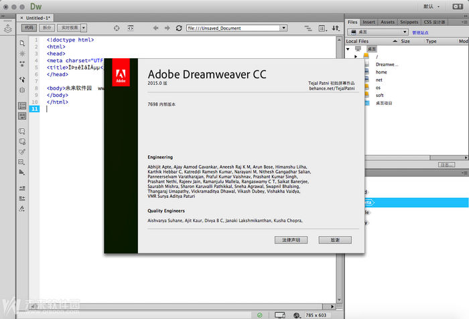This screenshot has width=469, height=319.
Task: Click the Open Documents icon in code toolbar
Action: click(x=22, y=43)
